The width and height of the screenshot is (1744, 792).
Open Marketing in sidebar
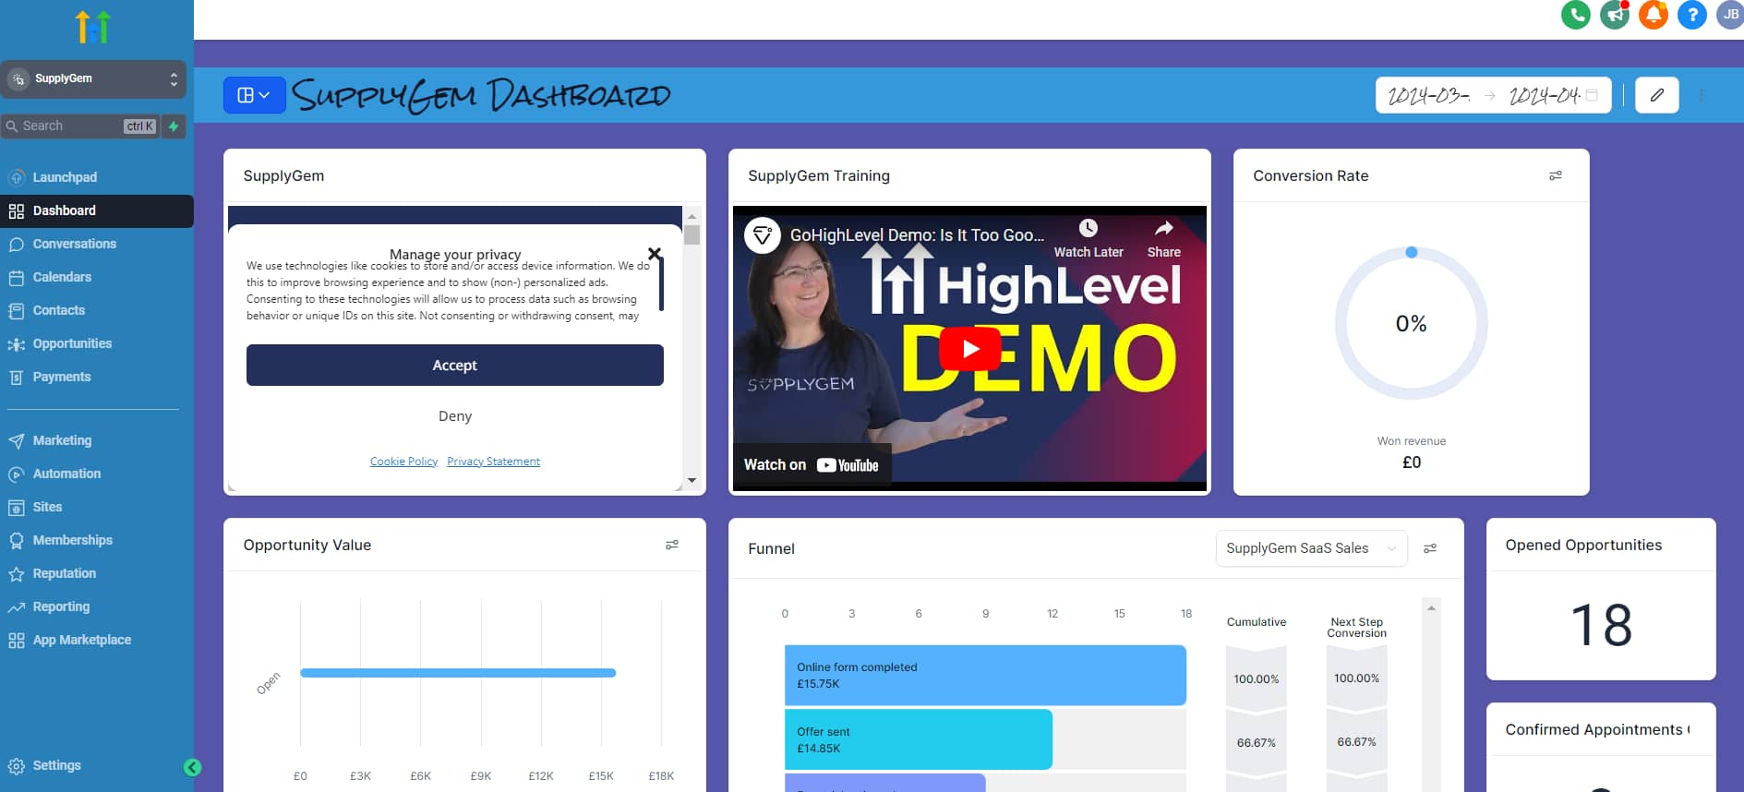click(x=97, y=440)
